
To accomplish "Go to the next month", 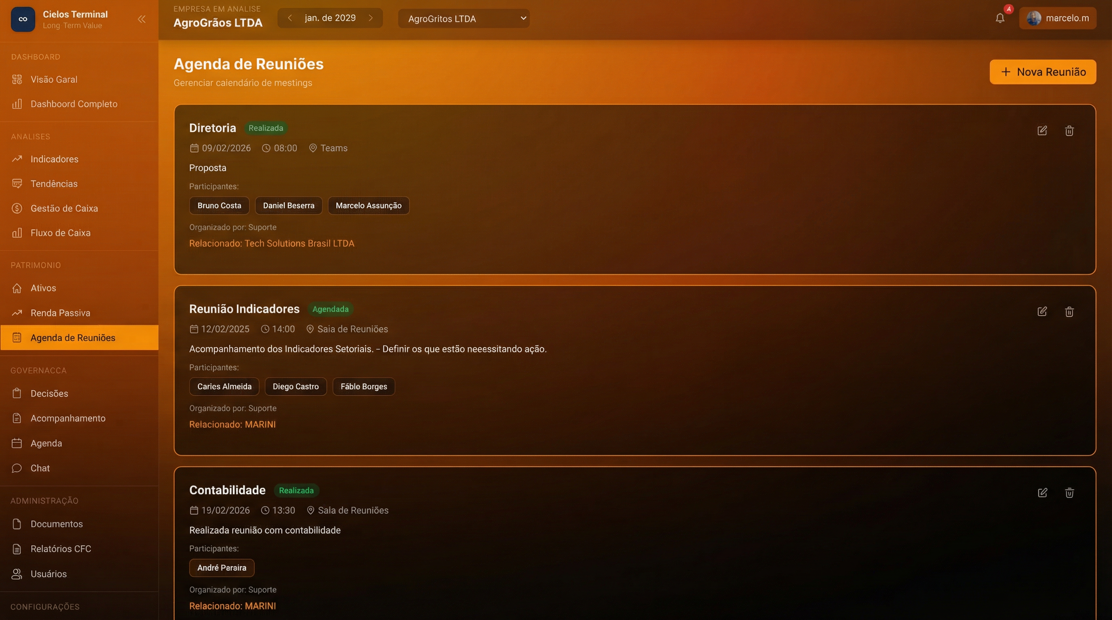I will (x=371, y=18).
